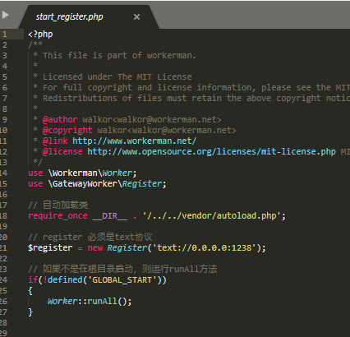Click the tab scroll left arrow

[5, 15]
